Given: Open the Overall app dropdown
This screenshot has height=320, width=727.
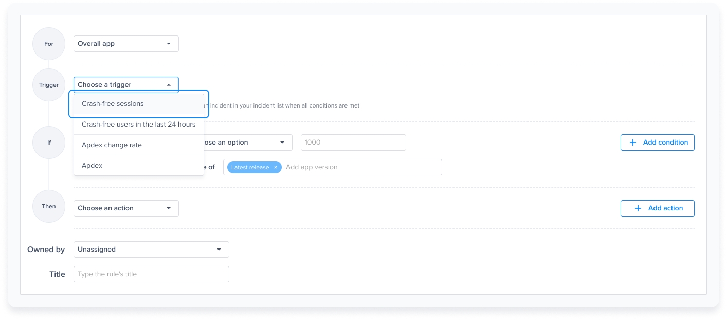Looking at the screenshot, I should (x=126, y=44).
